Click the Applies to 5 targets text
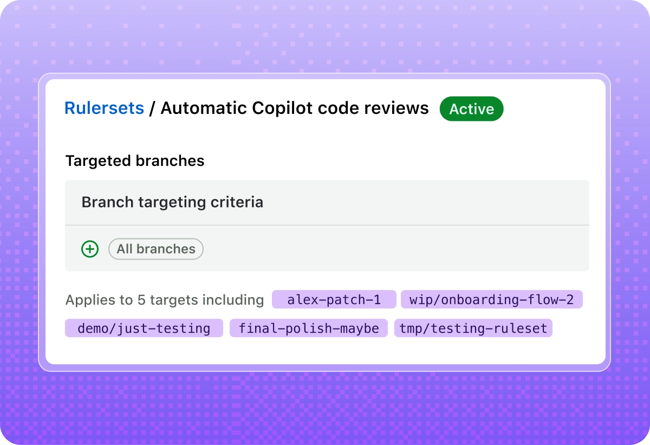This screenshot has width=650, height=445. (x=165, y=299)
